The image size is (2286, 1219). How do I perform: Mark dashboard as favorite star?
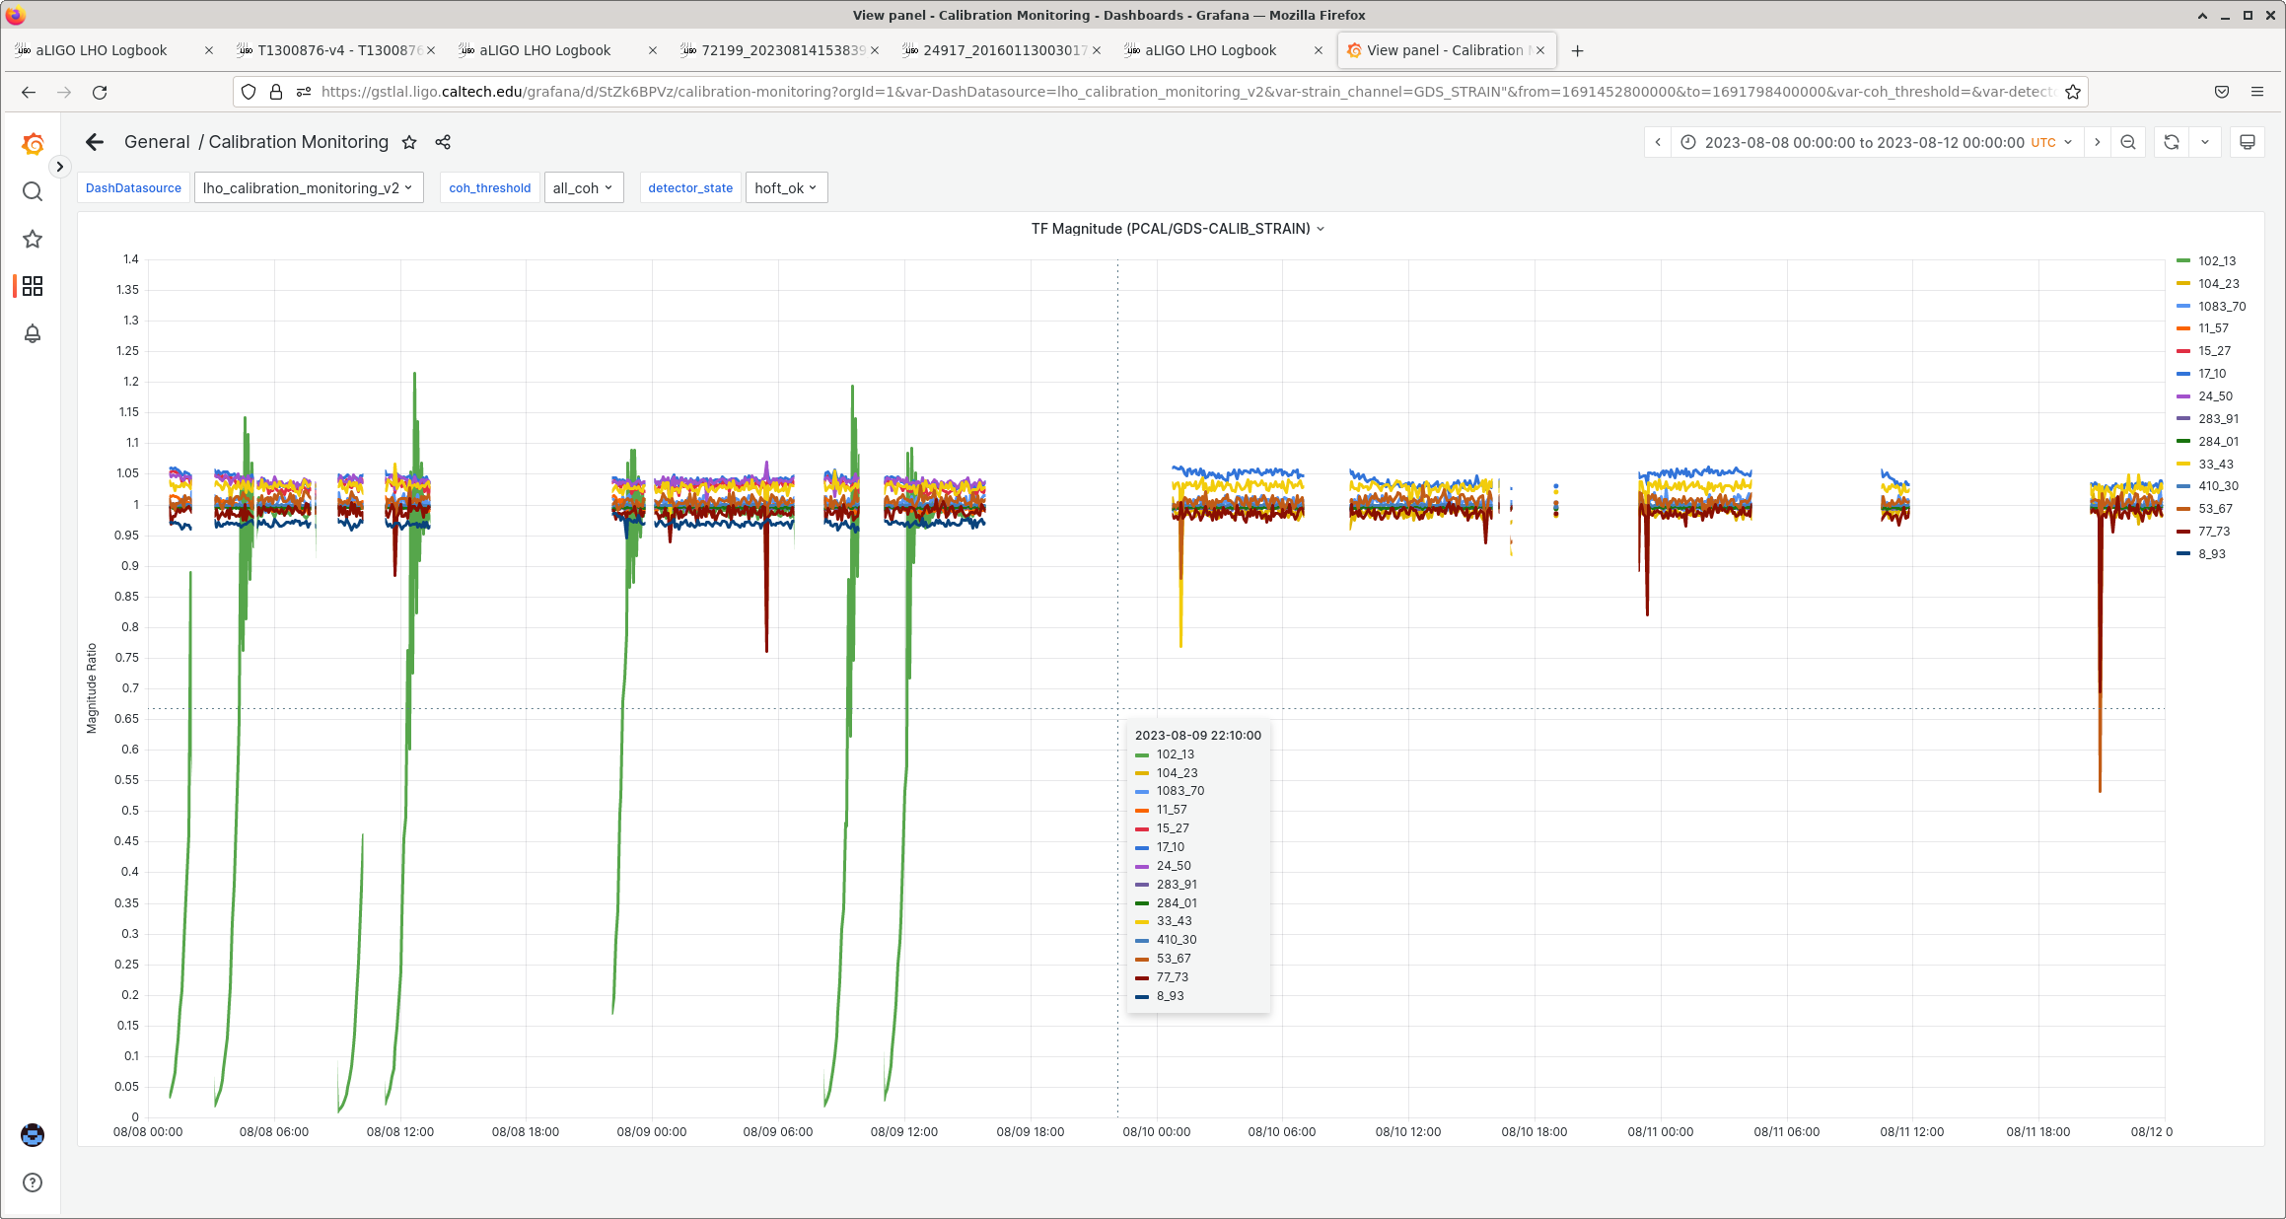[x=409, y=142]
